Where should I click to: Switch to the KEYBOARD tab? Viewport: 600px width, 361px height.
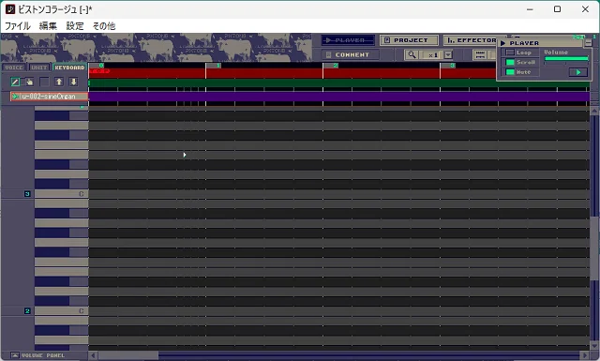click(x=69, y=68)
